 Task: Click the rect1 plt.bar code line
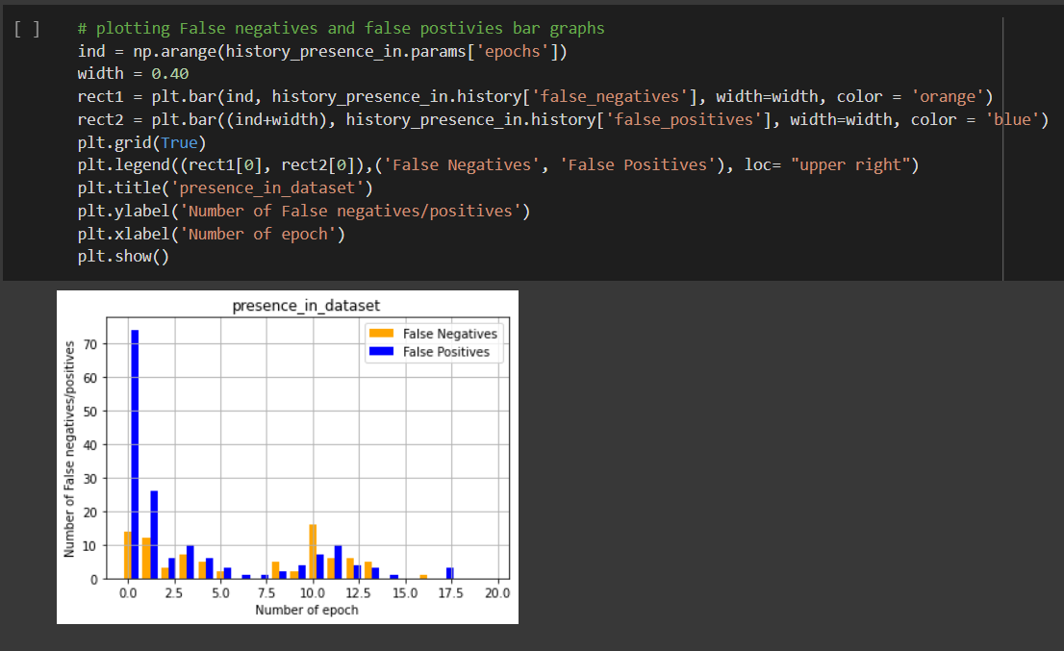(x=536, y=97)
